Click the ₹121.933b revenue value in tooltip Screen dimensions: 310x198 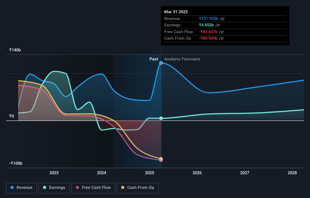208,19
